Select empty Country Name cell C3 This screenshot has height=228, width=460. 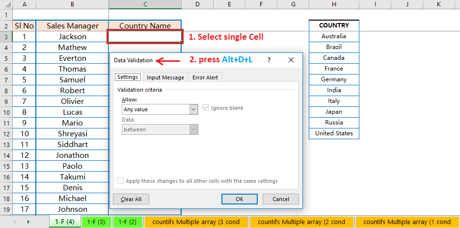pyautogui.click(x=145, y=37)
